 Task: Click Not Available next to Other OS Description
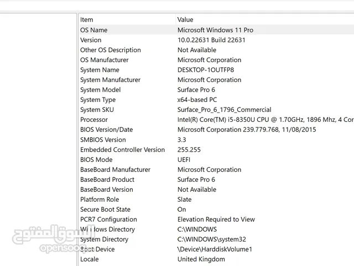(197, 50)
